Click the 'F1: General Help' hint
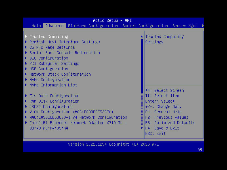 tap(163, 112)
